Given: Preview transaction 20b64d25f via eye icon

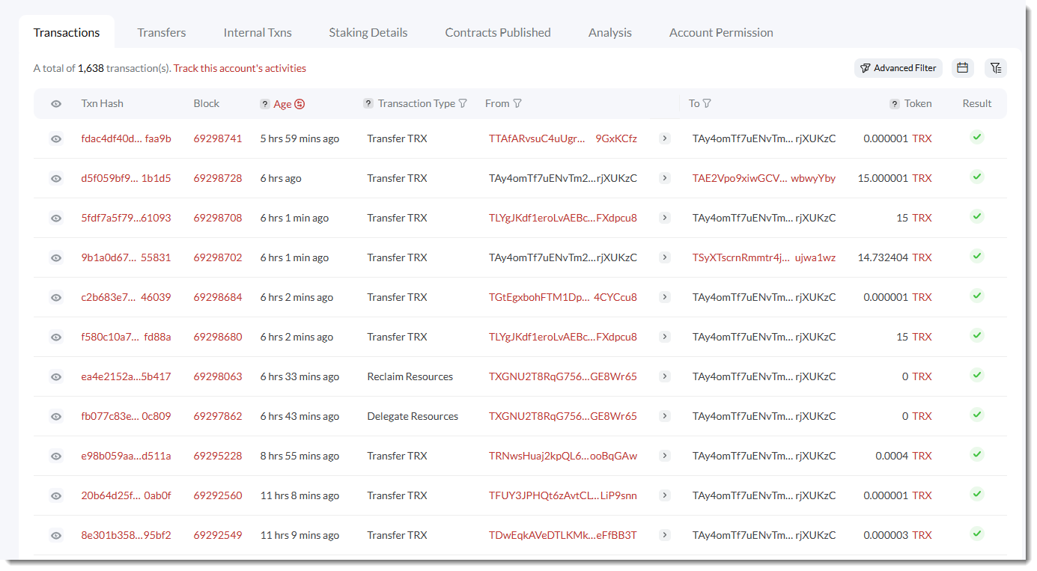Looking at the screenshot, I should (x=56, y=496).
